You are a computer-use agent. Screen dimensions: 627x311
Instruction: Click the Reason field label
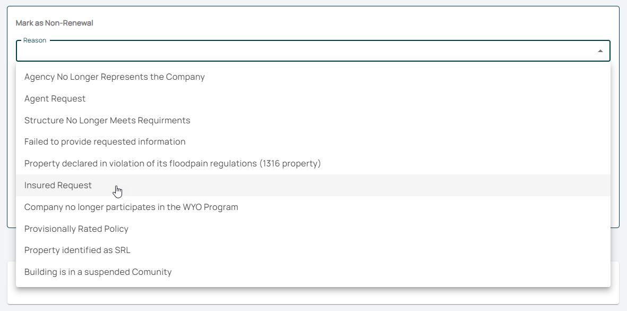(35, 40)
